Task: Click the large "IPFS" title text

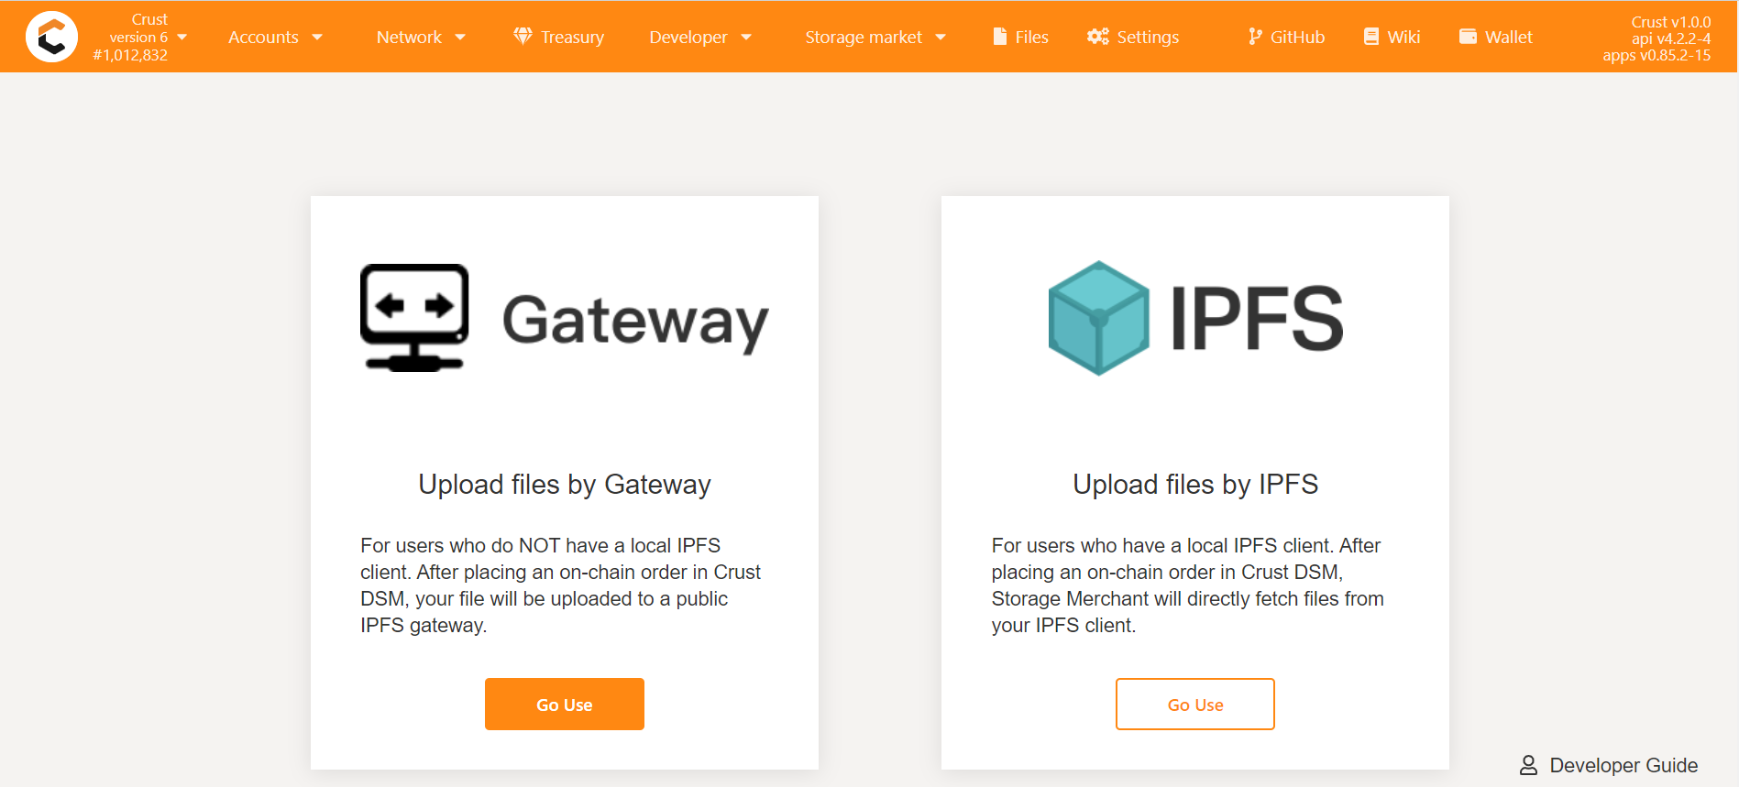Action: click(x=1257, y=318)
